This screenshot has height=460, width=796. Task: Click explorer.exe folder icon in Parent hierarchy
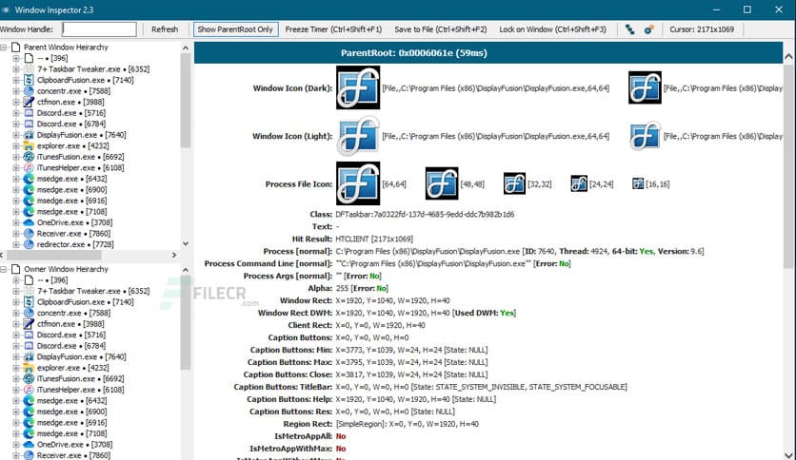(29, 146)
